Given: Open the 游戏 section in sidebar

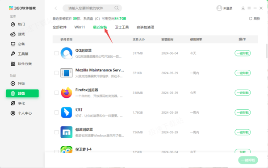Looking at the screenshot, I should [x=18, y=34].
